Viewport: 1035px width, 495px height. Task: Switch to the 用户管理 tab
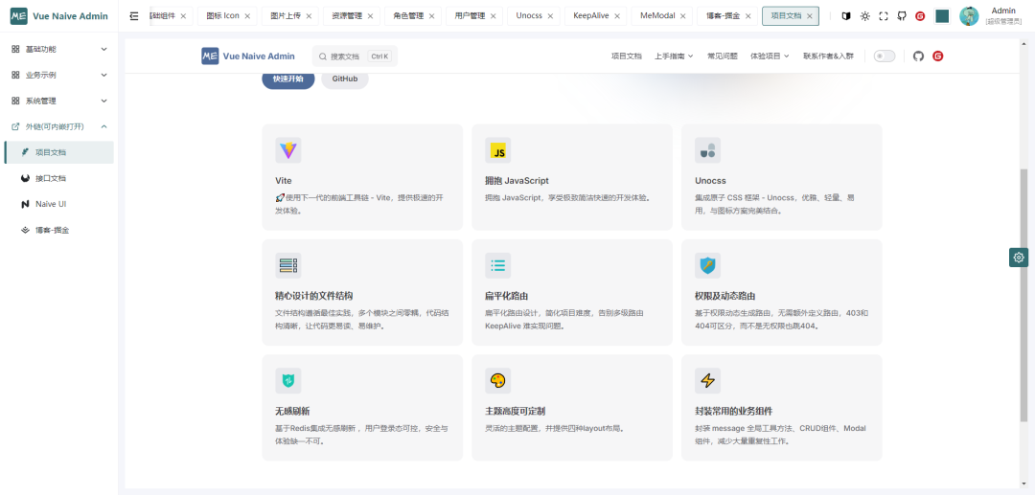[x=470, y=16]
